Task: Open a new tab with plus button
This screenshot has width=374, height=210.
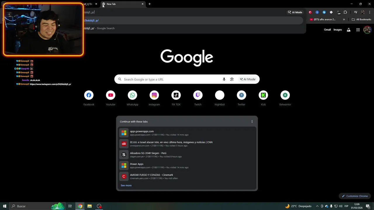Action: tap(150, 4)
